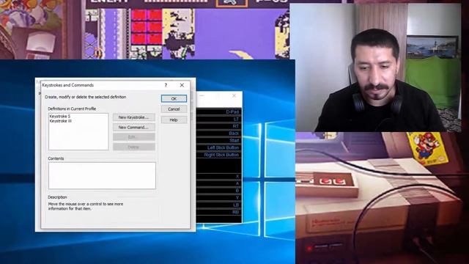Click the RT row in background window
The height and width of the screenshot is (264, 469).
pyautogui.click(x=219, y=126)
